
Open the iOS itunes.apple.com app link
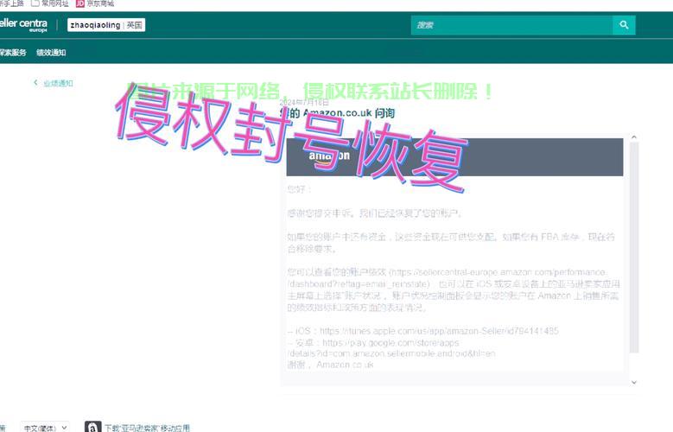439,331
